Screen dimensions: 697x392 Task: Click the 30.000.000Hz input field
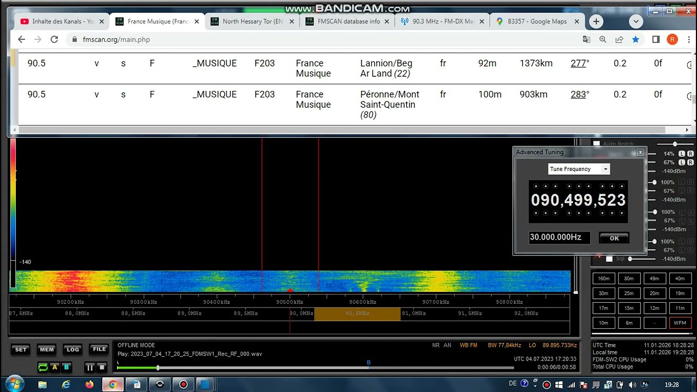click(x=559, y=237)
